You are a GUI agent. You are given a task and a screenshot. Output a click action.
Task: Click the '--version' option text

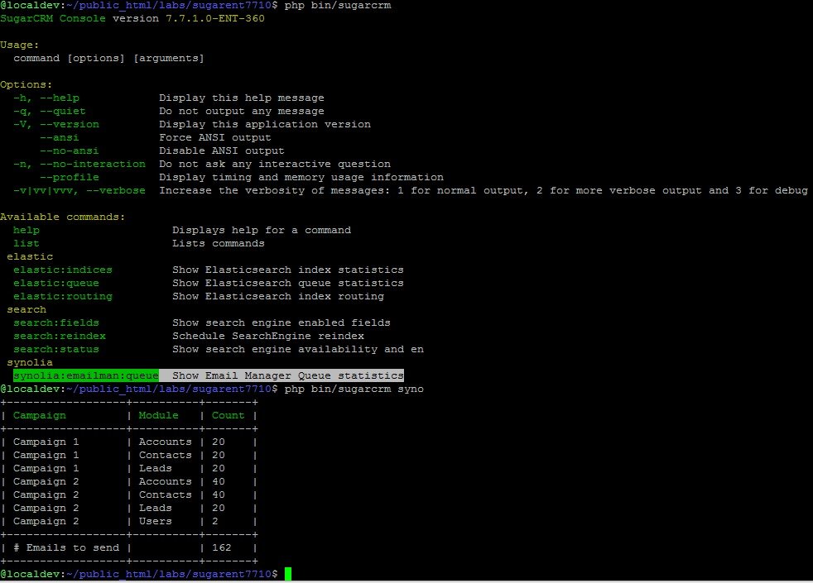(x=70, y=124)
